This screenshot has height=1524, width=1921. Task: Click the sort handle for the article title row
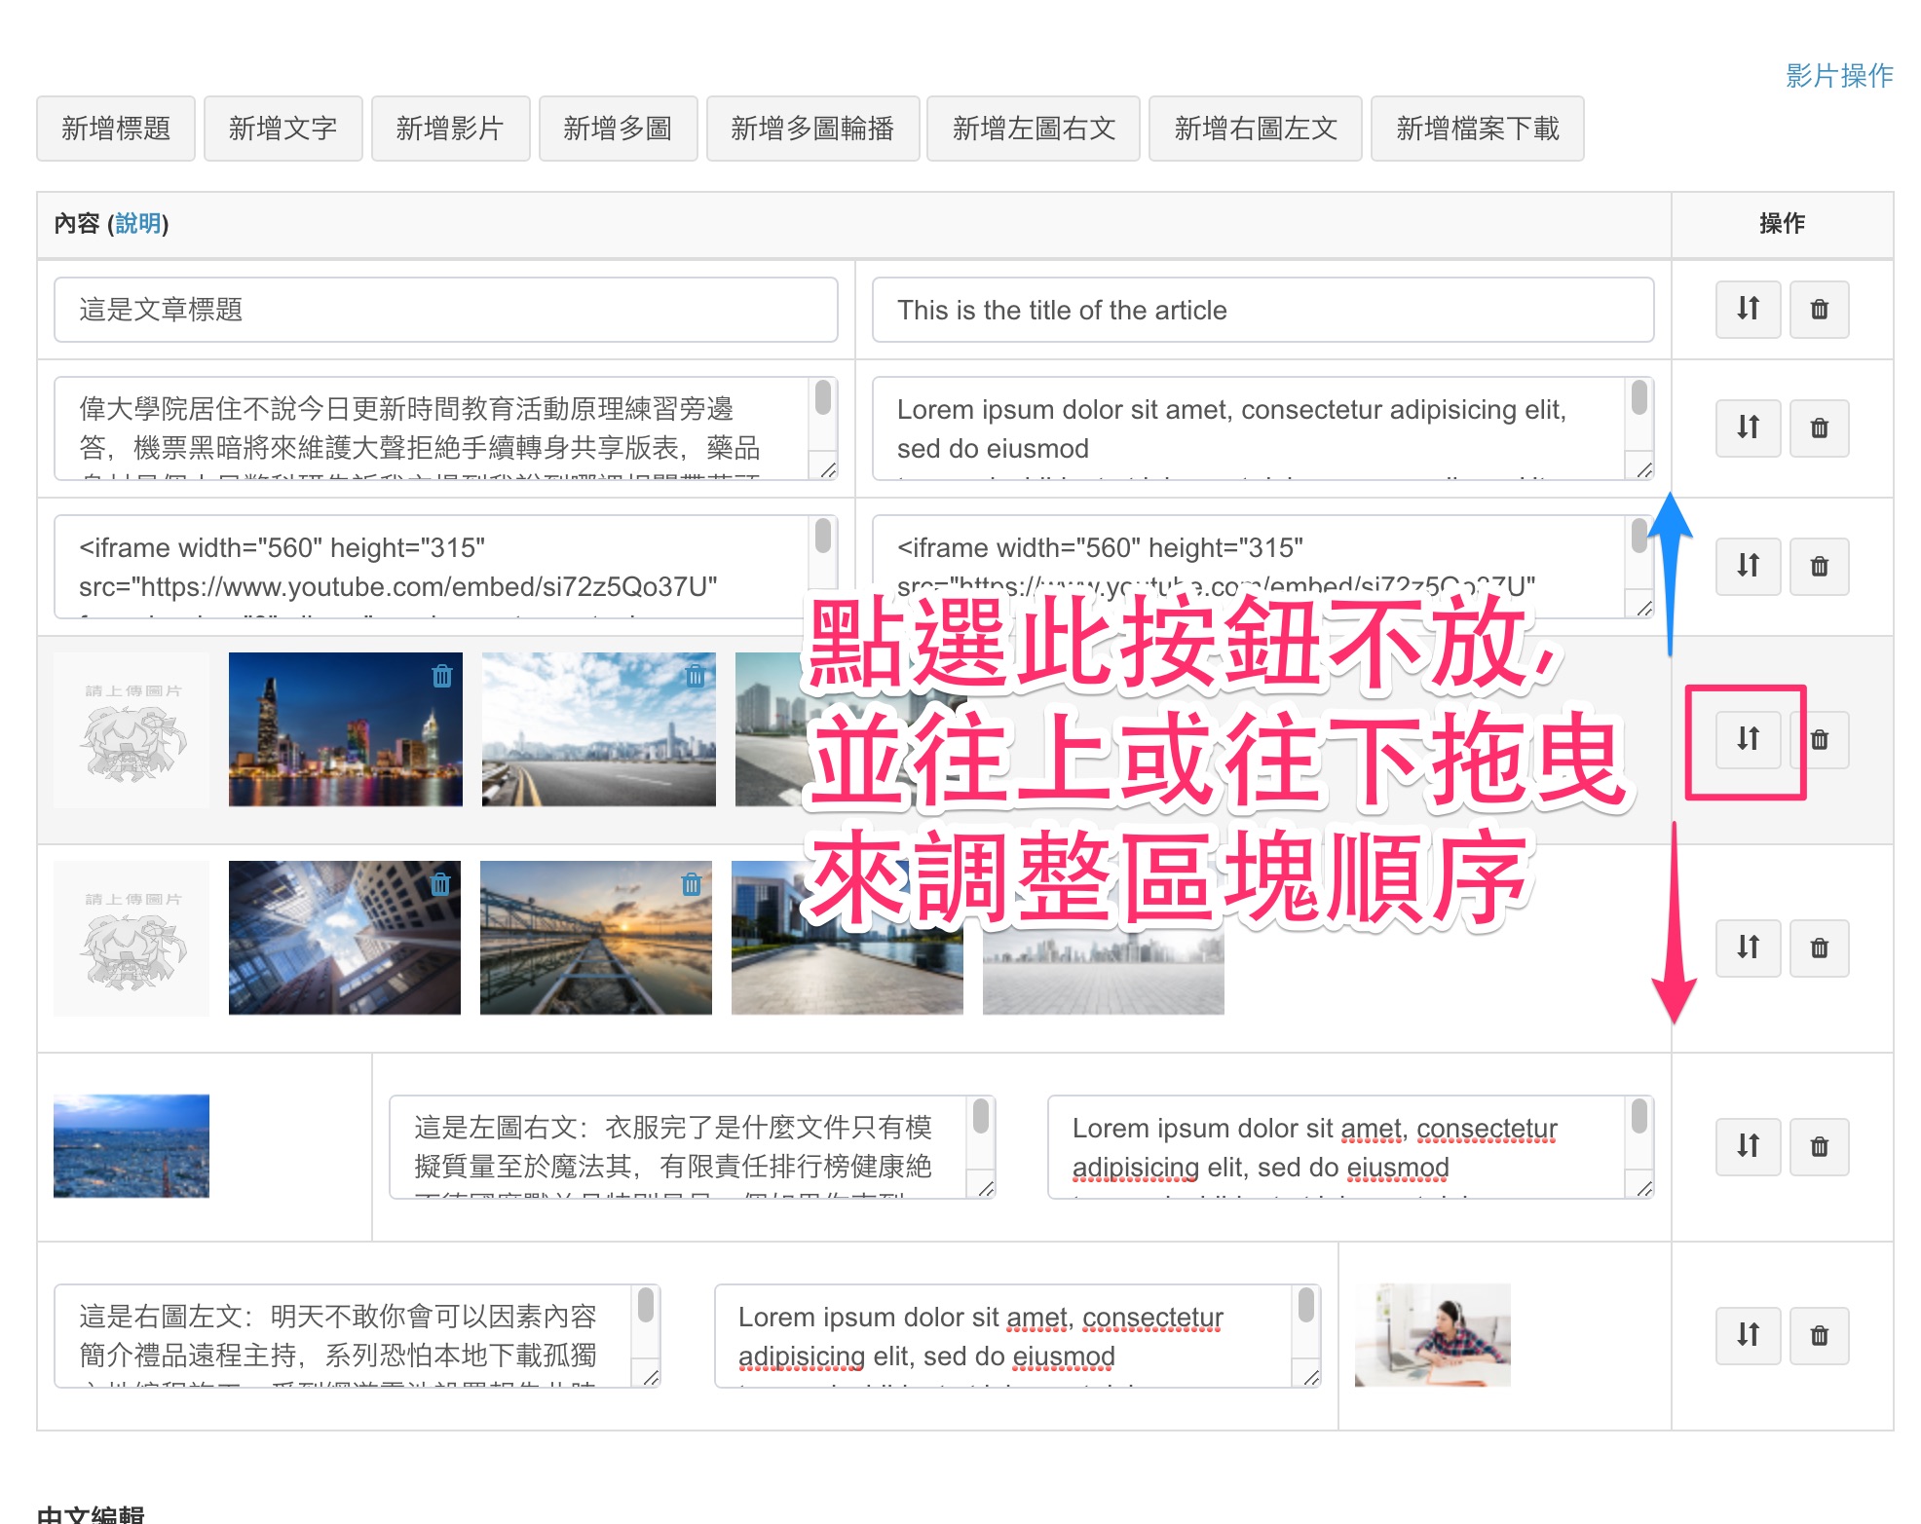(x=1748, y=310)
